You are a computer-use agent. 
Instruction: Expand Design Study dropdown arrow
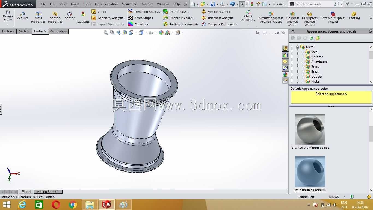[8, 25]
